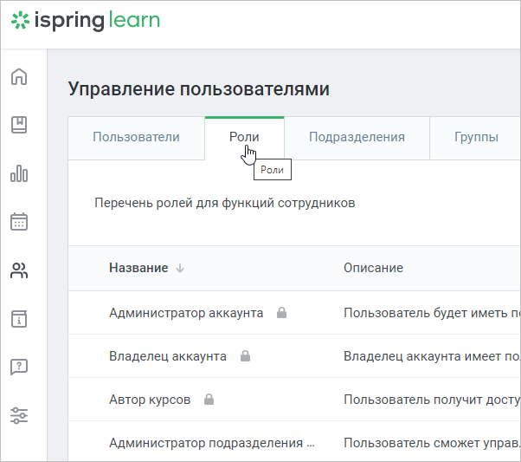The width and height of the screenshot is (521, 462).
Task: Select the Роли tab
Action: point(244,137)
